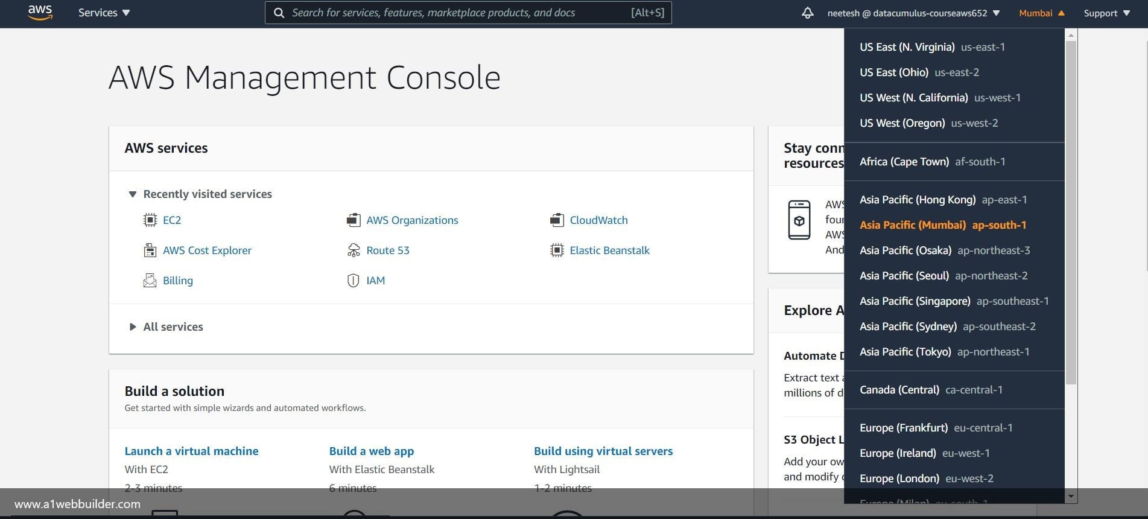Select Asia Pacific (Singapore) region
The width and height of the screenshot is (1148, 519).
(x=954, y=301)
